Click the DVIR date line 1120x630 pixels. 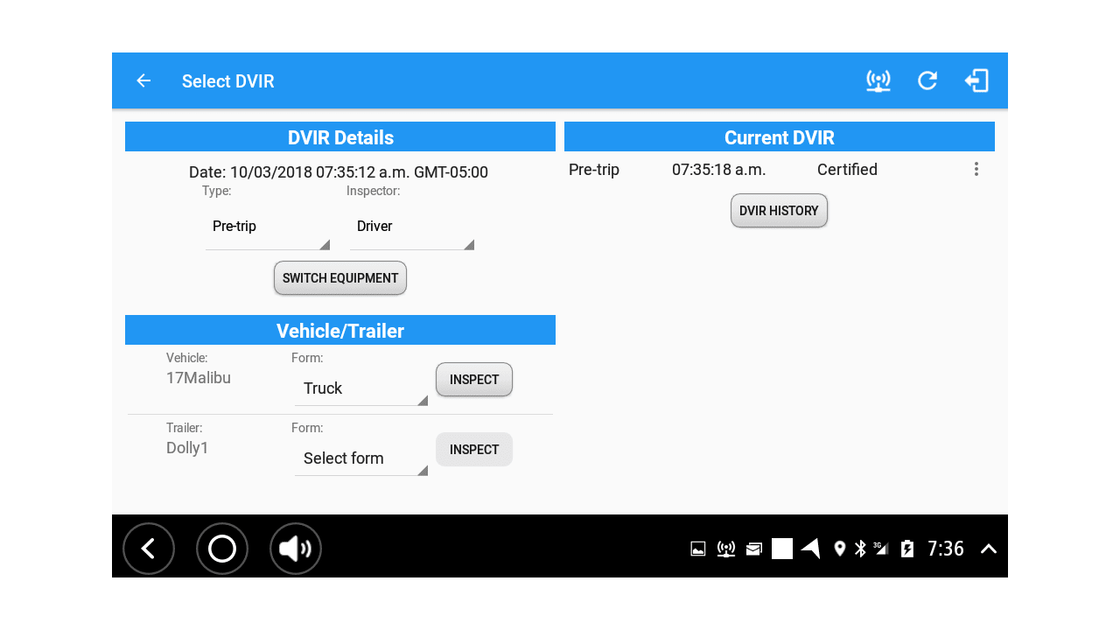[x=339, y=172]
